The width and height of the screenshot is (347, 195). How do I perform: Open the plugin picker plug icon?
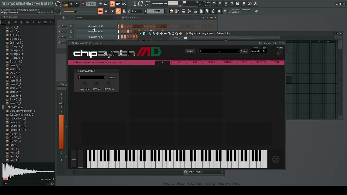point(207,11)
